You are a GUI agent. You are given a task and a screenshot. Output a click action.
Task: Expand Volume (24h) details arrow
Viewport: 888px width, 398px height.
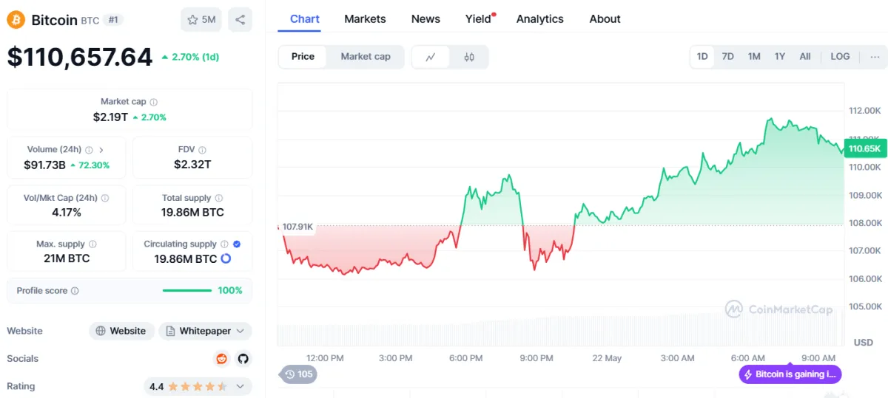click(101, 150)
